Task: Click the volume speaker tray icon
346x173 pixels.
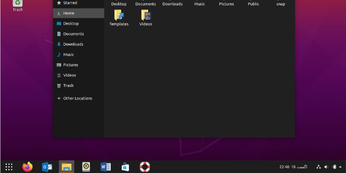Action: (x=326, y=167)
